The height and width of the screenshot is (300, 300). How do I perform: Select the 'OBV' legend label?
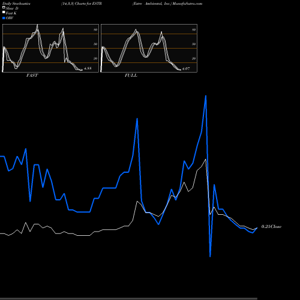[10, 18]
